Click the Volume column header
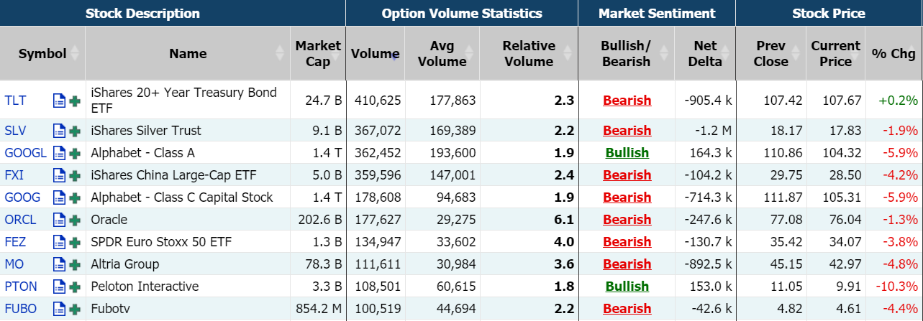The height and width of the screenshot is (321, 923). (375, 54)
